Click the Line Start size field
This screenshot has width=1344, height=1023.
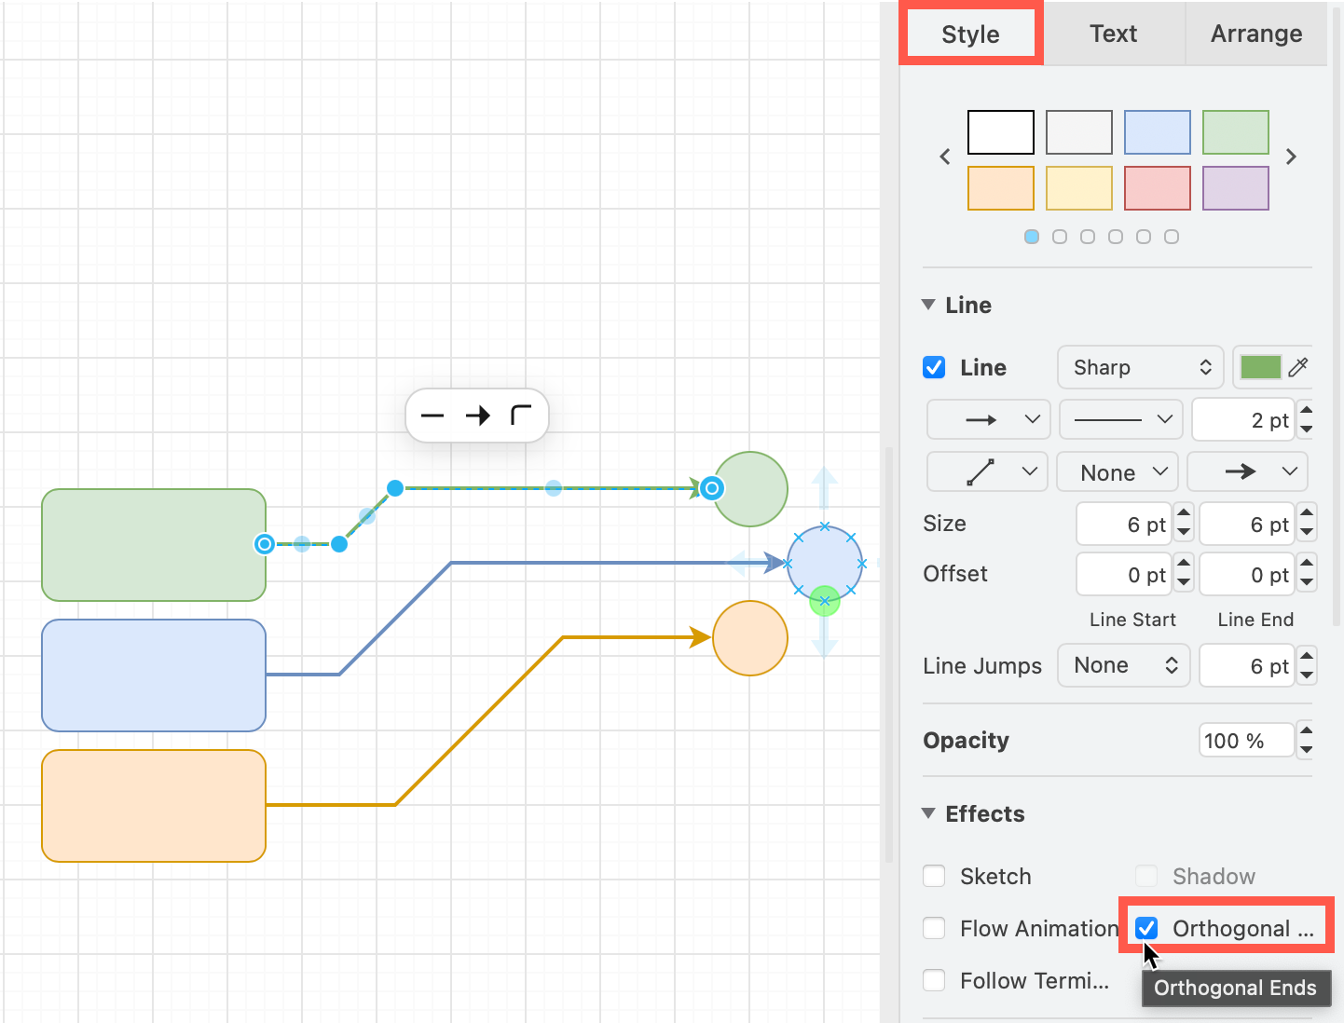click(1124, 524)
